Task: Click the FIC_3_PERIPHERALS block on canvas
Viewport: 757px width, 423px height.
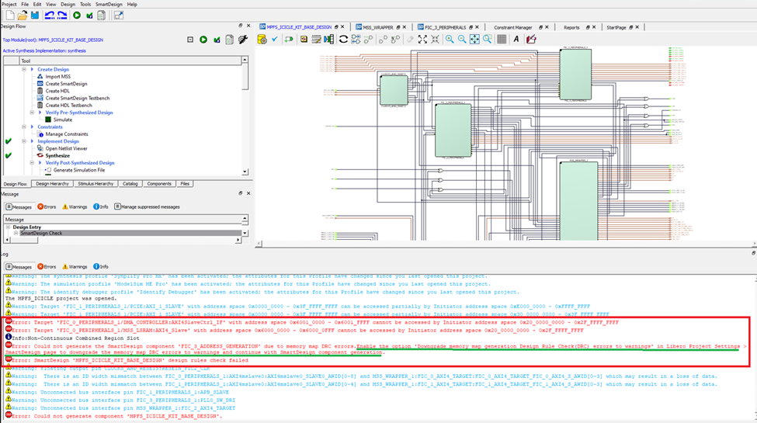Action: click(x=453, y=130)
